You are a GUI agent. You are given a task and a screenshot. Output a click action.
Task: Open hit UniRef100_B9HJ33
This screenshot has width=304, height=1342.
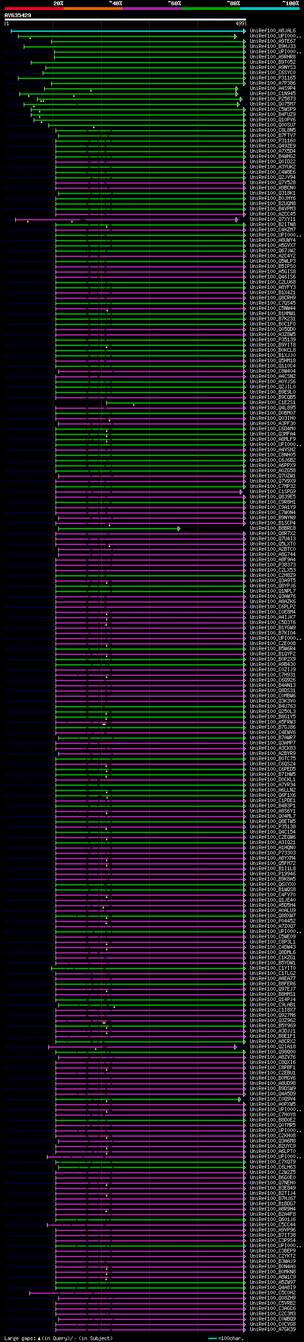(273, 46)
